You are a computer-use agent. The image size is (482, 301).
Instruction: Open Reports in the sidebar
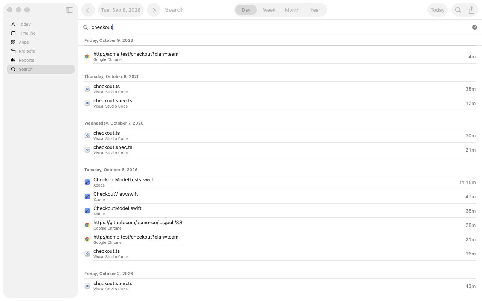[41, 60]
